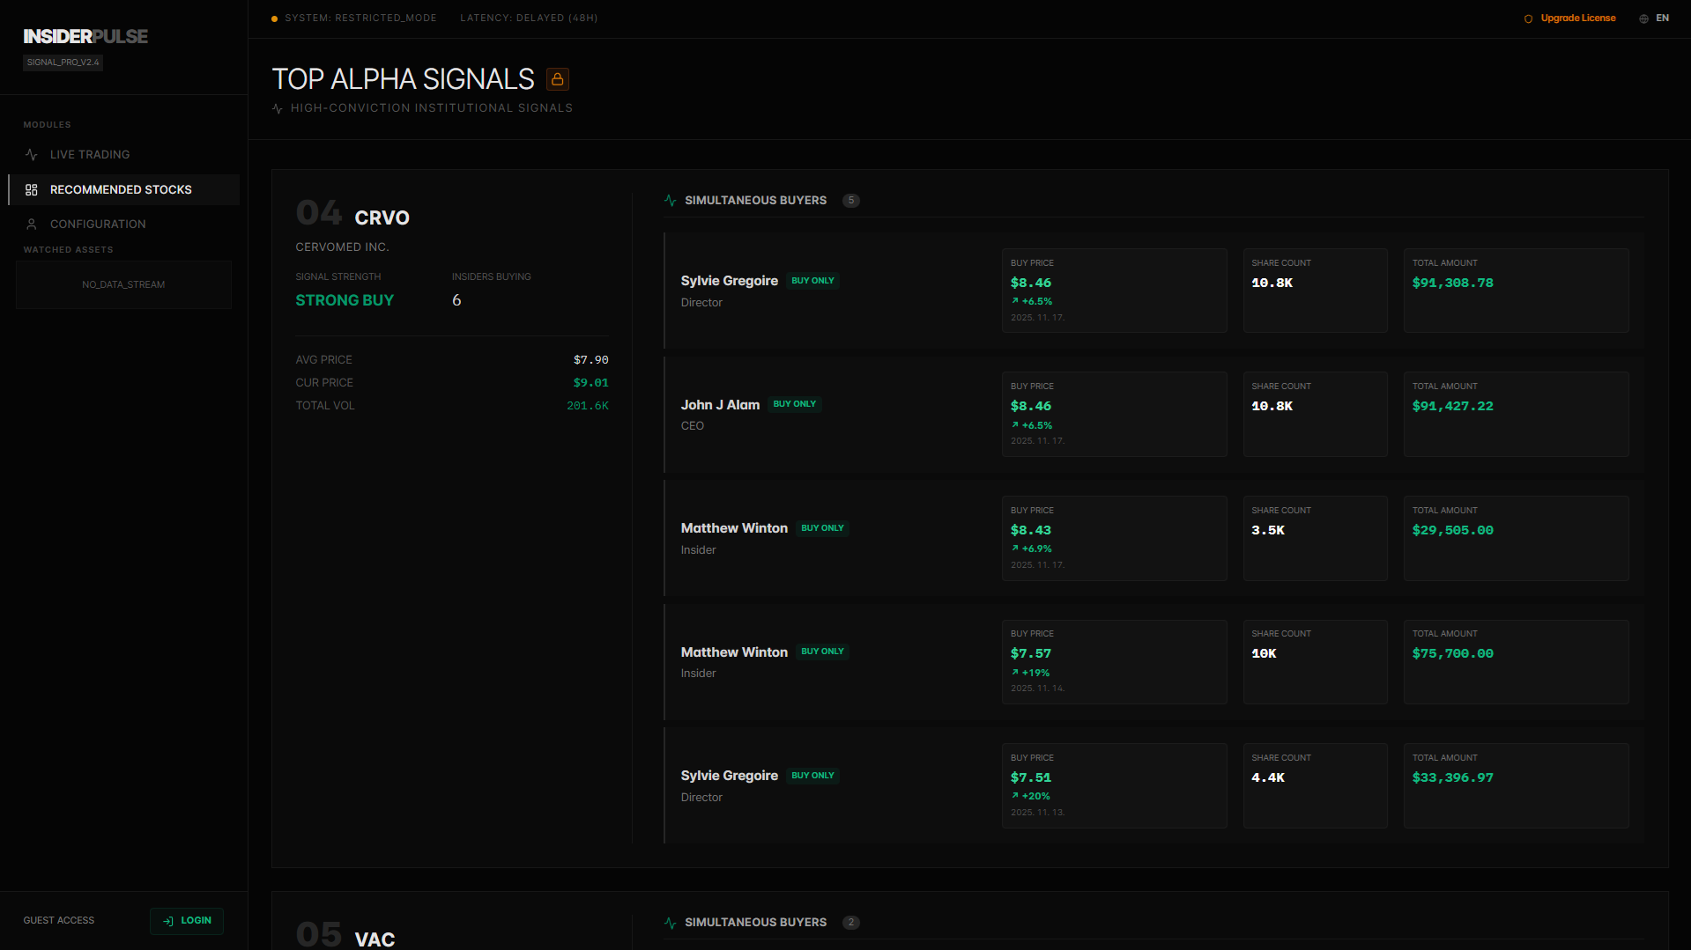1691x950 pixels.
Task: Click the Recommended Stocks grid icon
Action: coord(32,189)
